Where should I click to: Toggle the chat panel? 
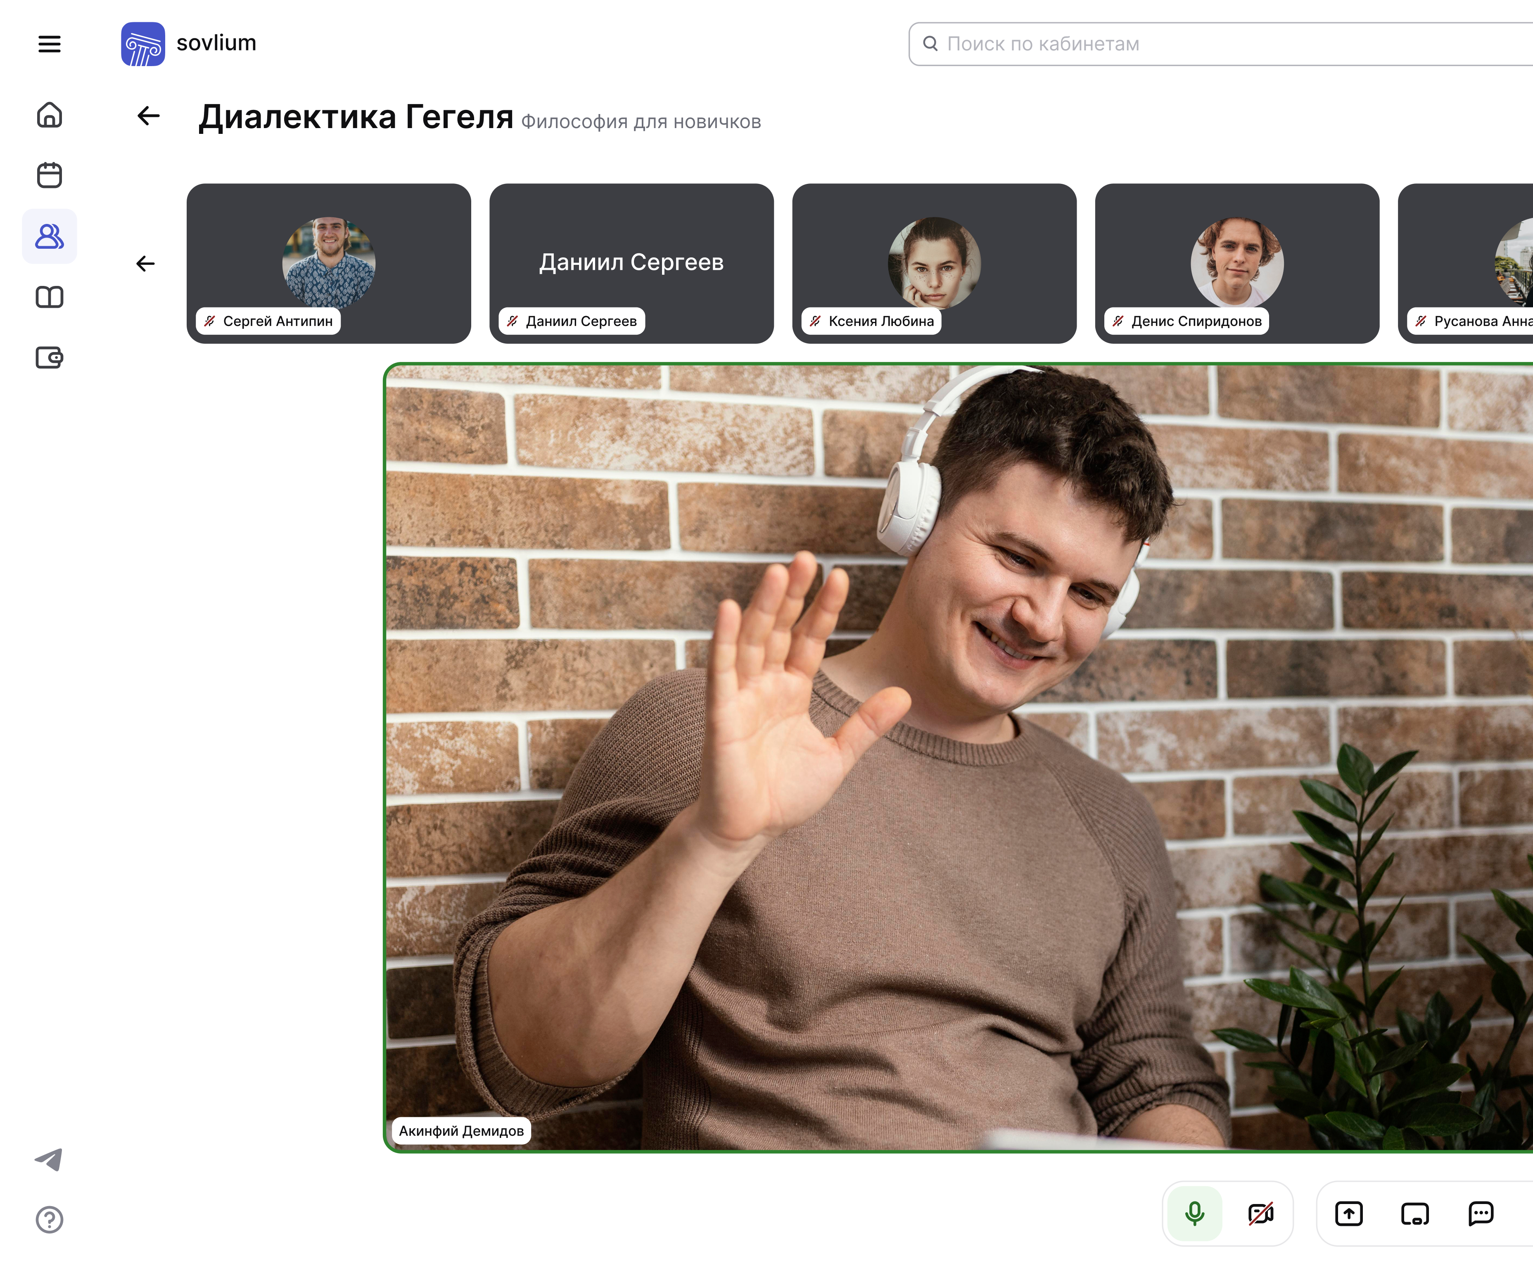(x=1481, y=1214)
